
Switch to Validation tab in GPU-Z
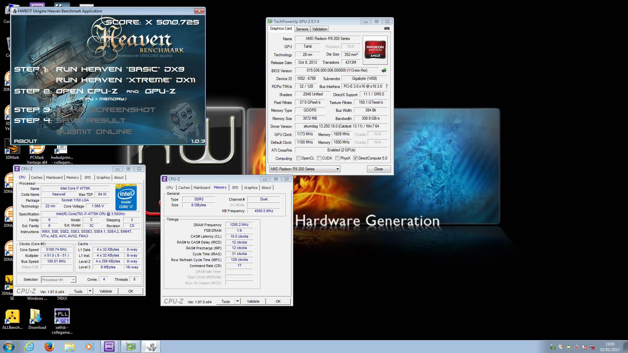(320, 29)
